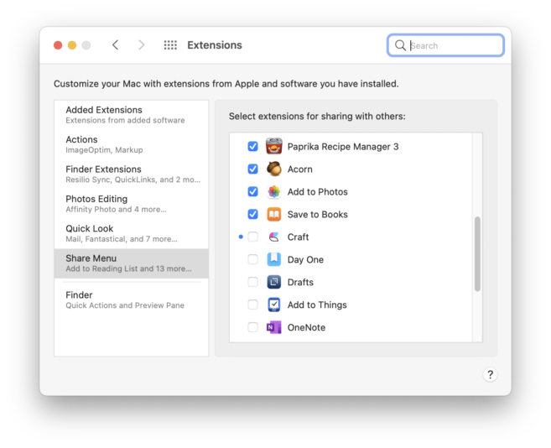Open the Quick Look category
This screenshot has height=448, width=551.
click(x=131, y=233)
